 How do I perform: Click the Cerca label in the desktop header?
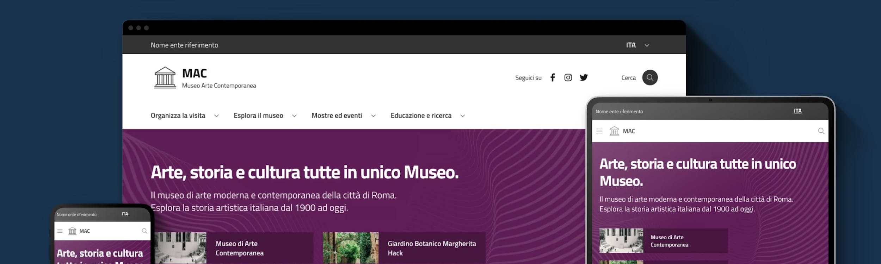click(628, 78)
